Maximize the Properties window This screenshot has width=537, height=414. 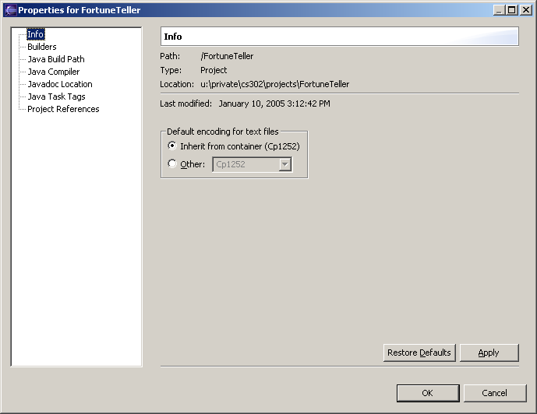point(512,10)
